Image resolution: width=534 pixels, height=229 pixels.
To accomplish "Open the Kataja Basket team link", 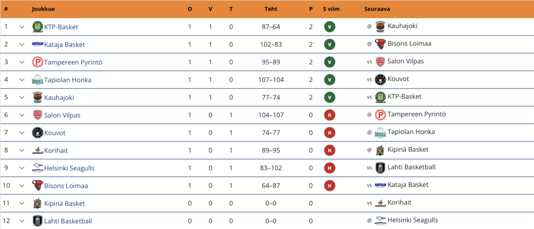I will [65, 45].
